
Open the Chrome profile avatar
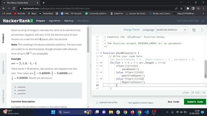pyautogui.click(x=198, y=8)
